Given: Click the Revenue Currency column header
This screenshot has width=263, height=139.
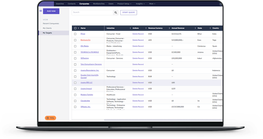Looking at the screenshot, I should pyautogui.click(x=155, y=28).
